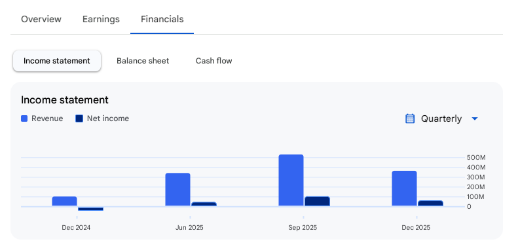
Task: Click the calendar icon beside Quarterly
Action: tap(410, 118)
